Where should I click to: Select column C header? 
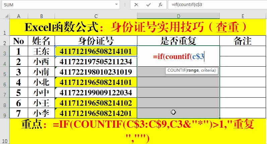96,16
